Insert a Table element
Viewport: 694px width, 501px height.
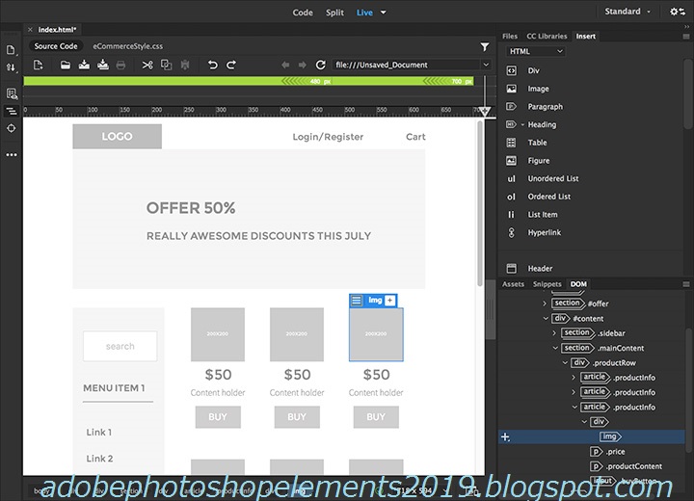click(x=537, y=143)
